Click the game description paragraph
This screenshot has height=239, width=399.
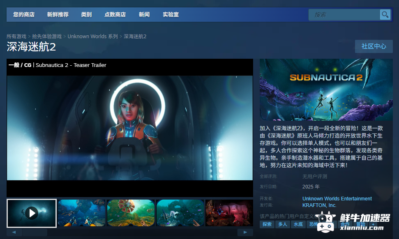coord(321,147)
